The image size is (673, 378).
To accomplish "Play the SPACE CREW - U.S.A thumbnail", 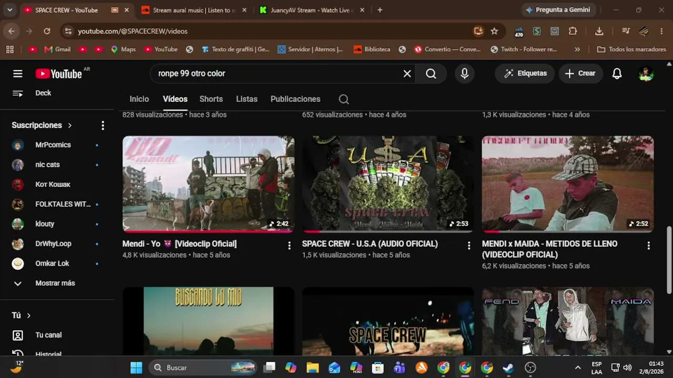I will pyautogui.click(x=388, y=184).
